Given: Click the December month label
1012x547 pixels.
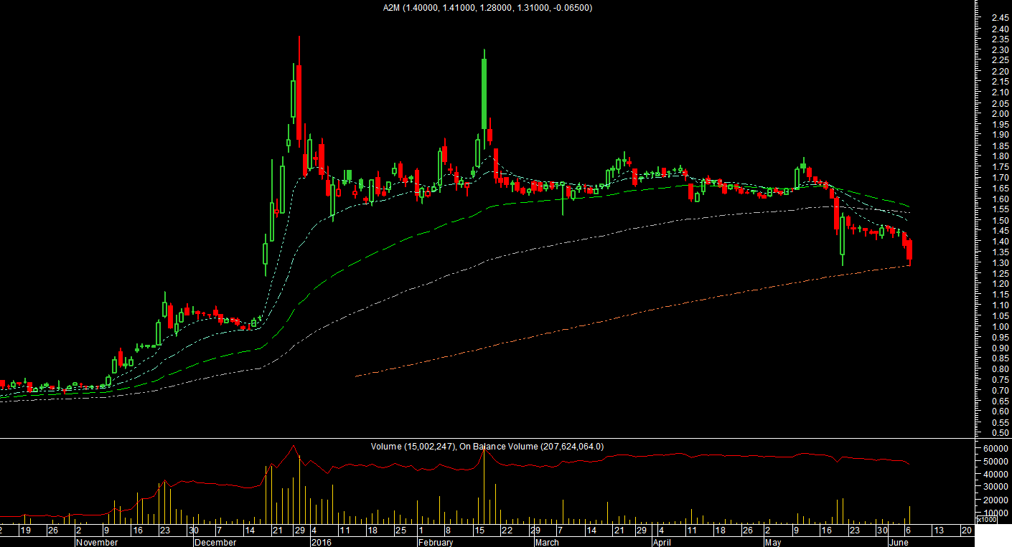Looking at the screenshot, I should [215, 543].
